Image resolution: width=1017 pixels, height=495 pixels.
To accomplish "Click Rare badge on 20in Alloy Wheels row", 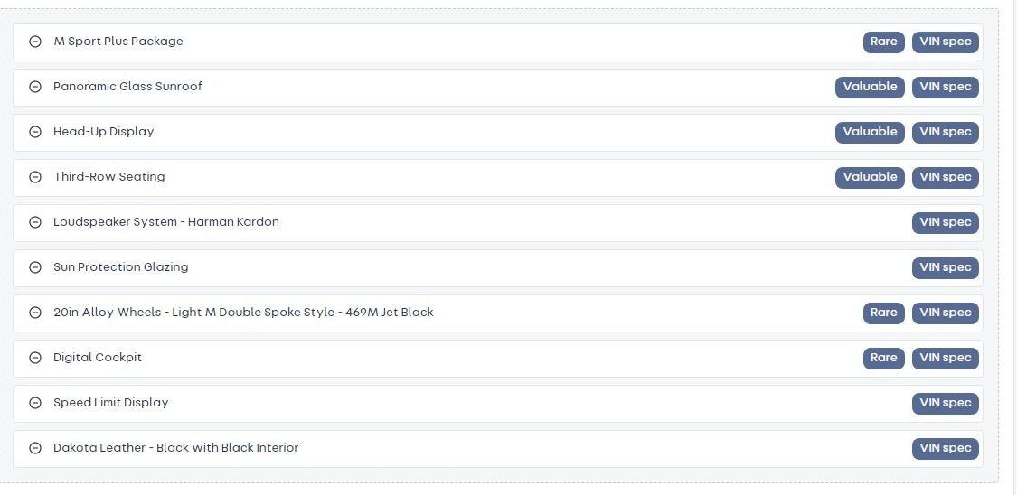I will click(x=883, y=313).
